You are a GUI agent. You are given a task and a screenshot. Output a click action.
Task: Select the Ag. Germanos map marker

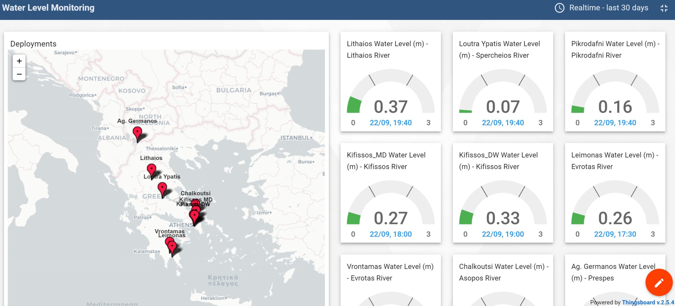[137, 134]
